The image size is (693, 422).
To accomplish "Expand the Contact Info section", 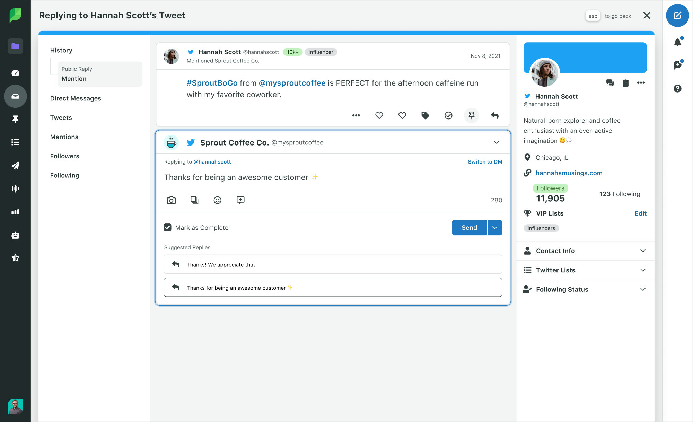I will (x=643, y=251).
